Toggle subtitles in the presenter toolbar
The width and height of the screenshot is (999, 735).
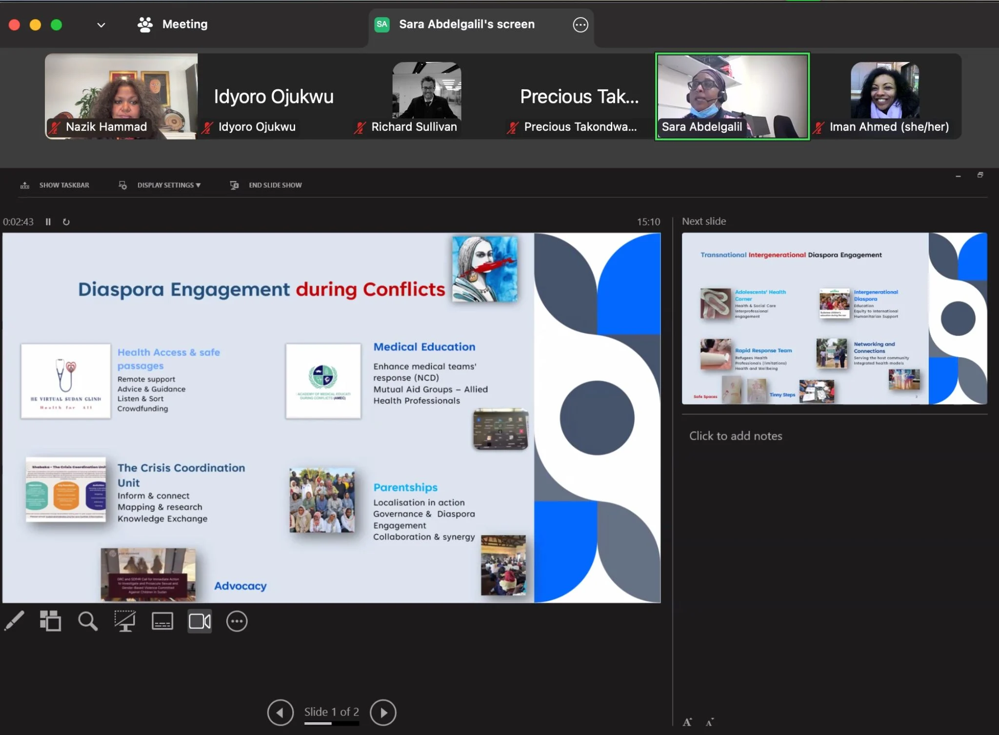pos(162,621)
